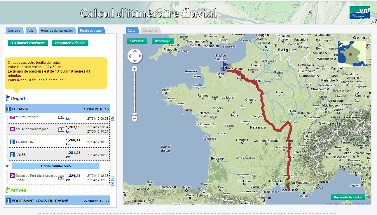Pan the map left with the arrow
The width and height of the screenshot is (377, 215).
click(130, 56)
